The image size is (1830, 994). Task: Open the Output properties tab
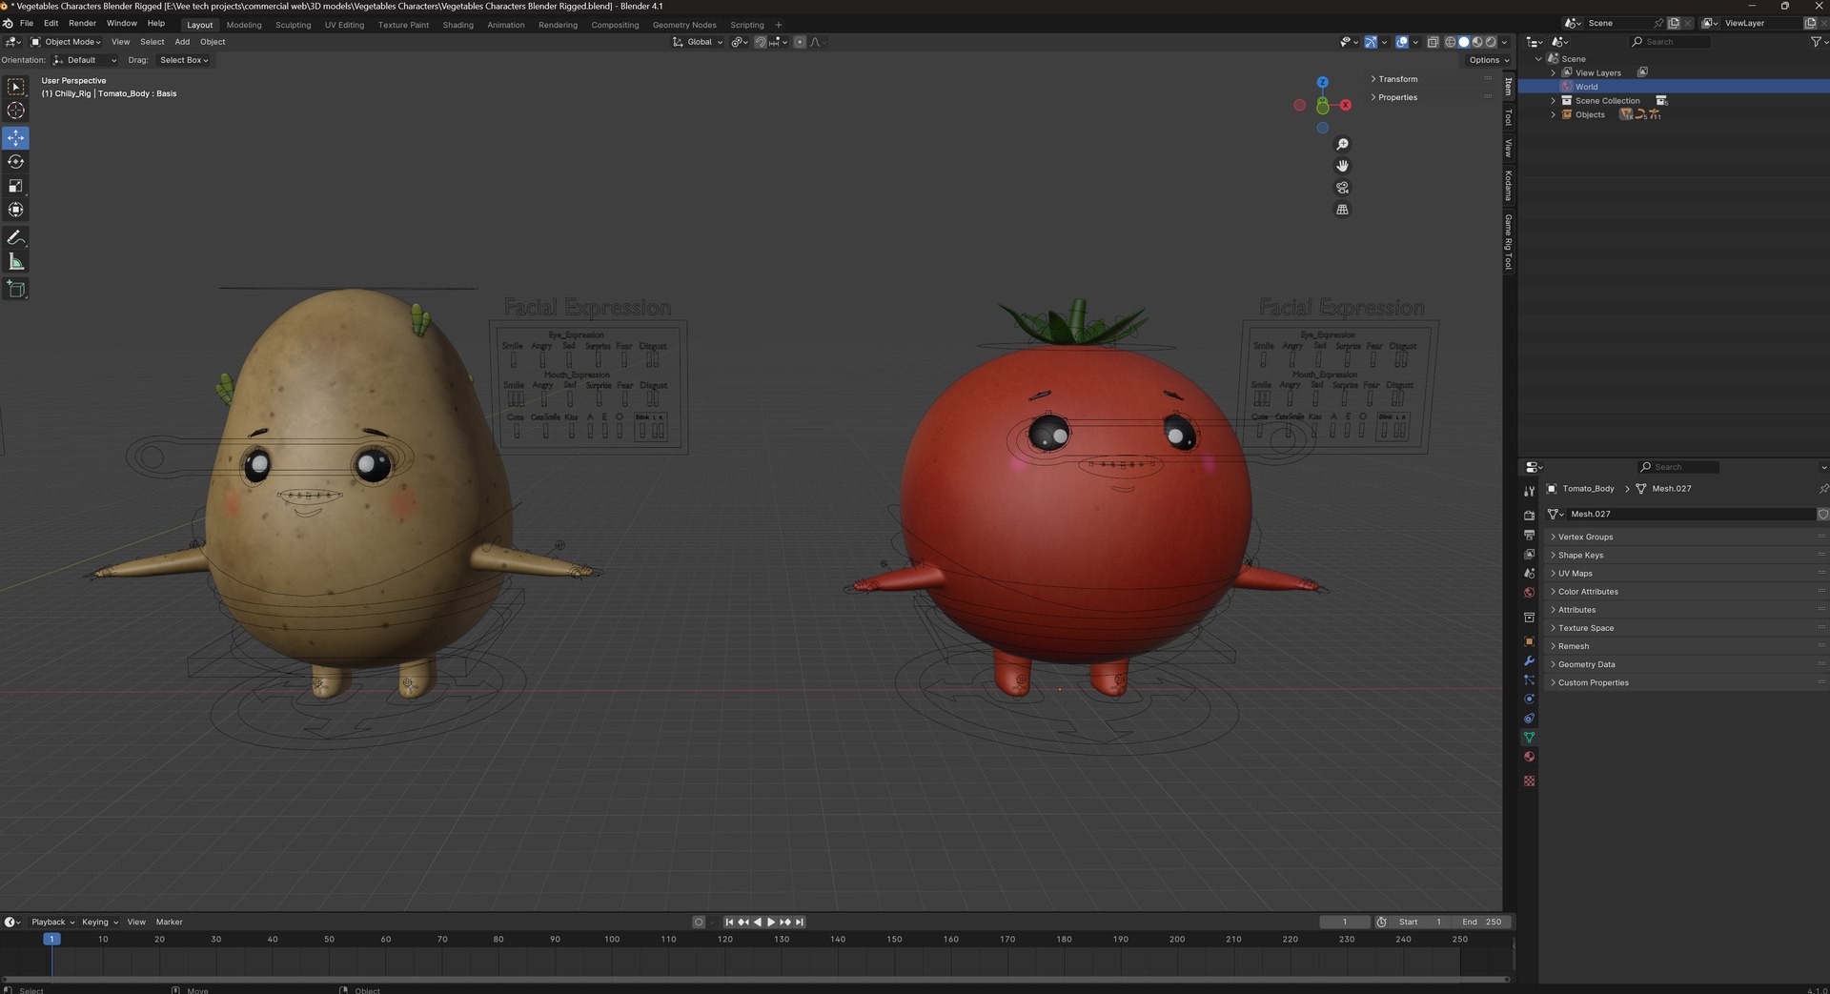pos(1529,535)
